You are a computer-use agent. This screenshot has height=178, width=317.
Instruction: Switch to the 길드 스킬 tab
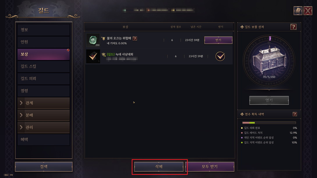pos(44,66)
